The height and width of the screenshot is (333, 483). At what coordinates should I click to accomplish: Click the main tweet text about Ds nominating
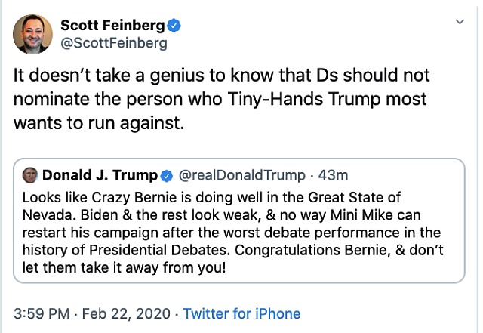tap(221, 99)
